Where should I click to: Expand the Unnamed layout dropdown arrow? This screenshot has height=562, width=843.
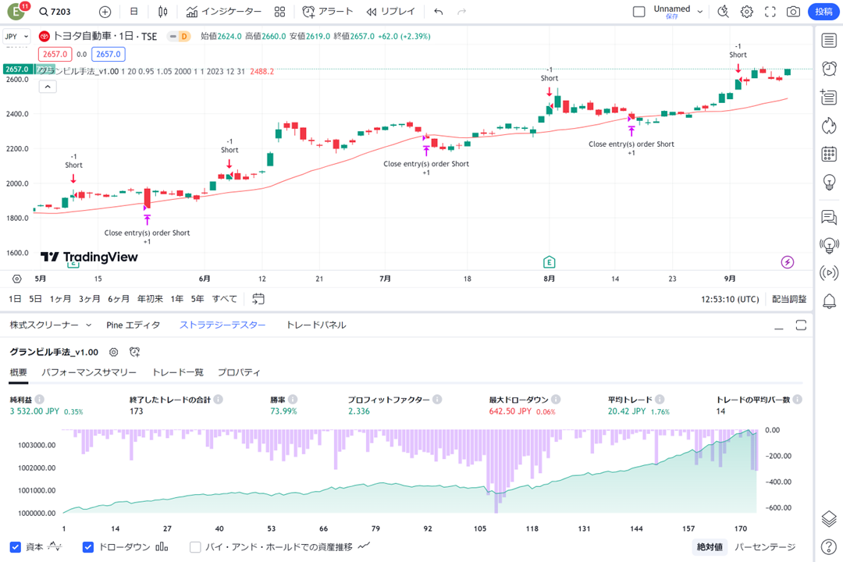click(x=700, y=12)
